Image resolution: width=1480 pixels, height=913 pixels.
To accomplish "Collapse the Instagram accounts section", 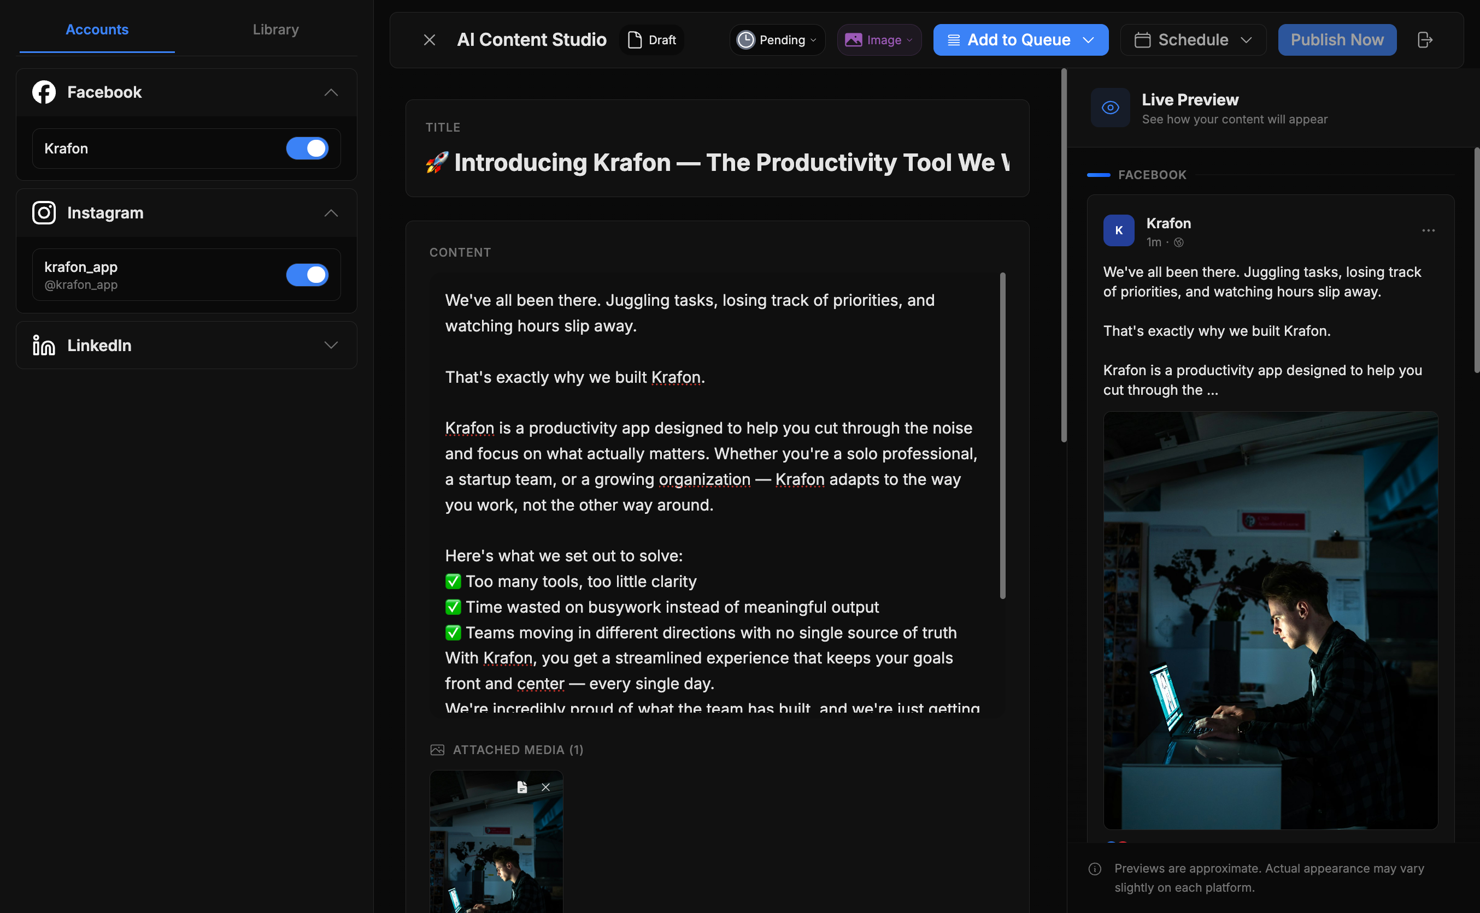I will coord(331,212).
